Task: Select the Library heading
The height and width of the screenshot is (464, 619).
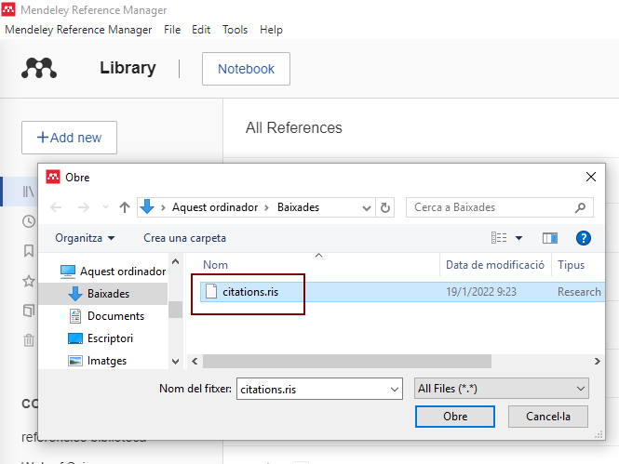Action: [128, 68]
